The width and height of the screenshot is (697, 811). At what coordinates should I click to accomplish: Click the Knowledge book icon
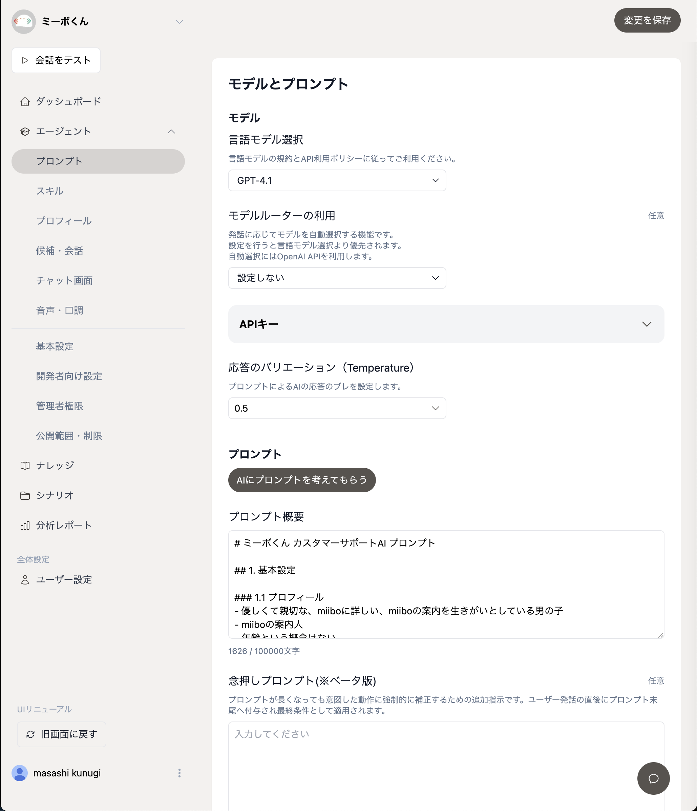point(25,466)
